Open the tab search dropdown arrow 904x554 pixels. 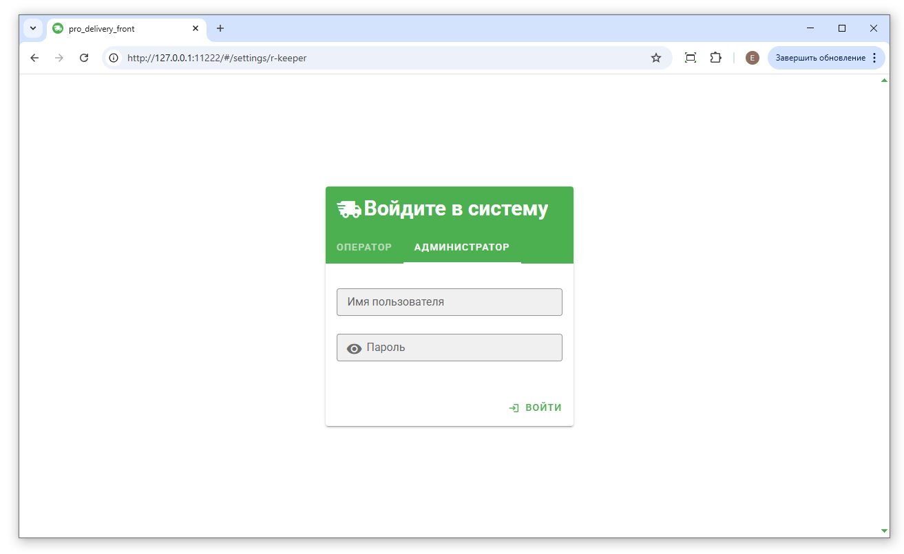tap(32, 28)
